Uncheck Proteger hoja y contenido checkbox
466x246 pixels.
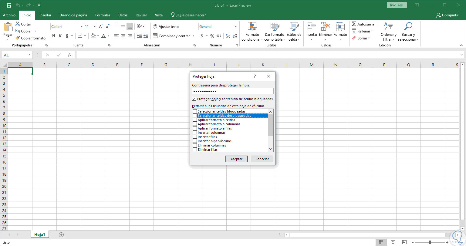pos(194,99)
